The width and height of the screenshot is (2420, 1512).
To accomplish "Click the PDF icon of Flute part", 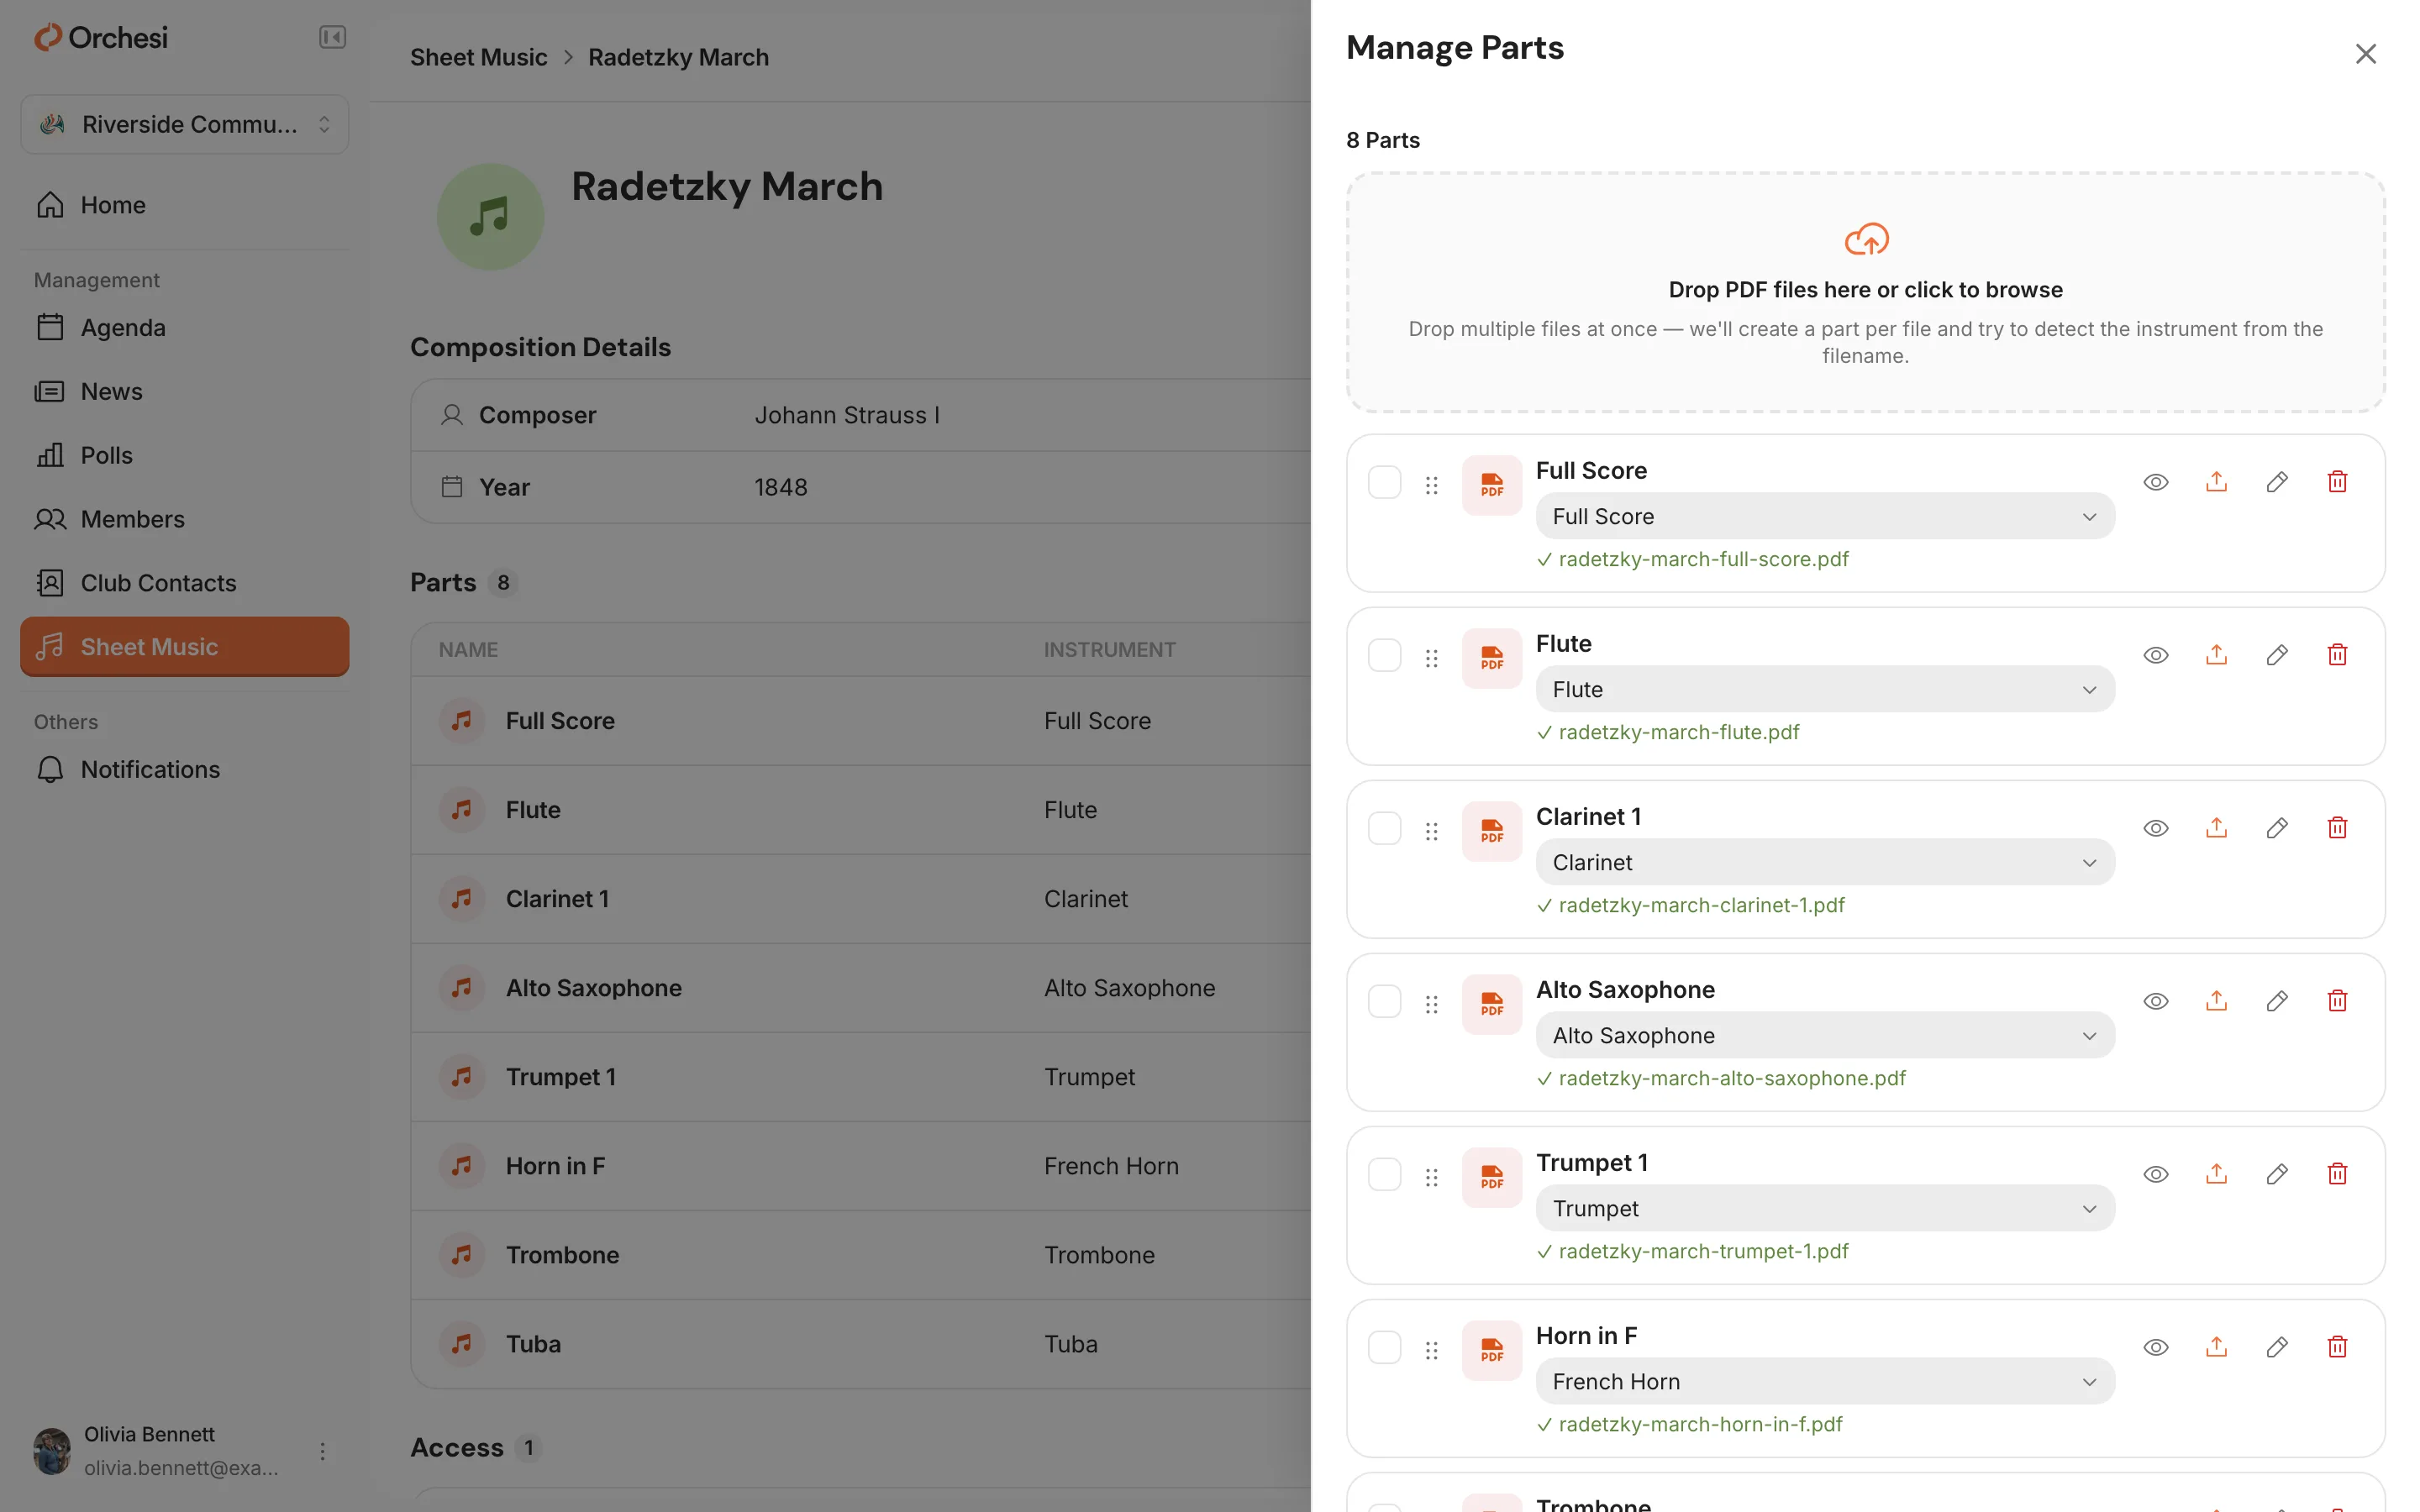I will point(1492,658).
